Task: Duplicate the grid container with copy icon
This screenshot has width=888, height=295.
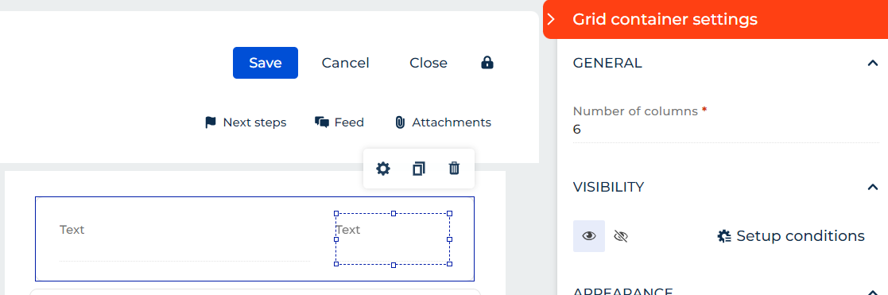Action: 418,168
